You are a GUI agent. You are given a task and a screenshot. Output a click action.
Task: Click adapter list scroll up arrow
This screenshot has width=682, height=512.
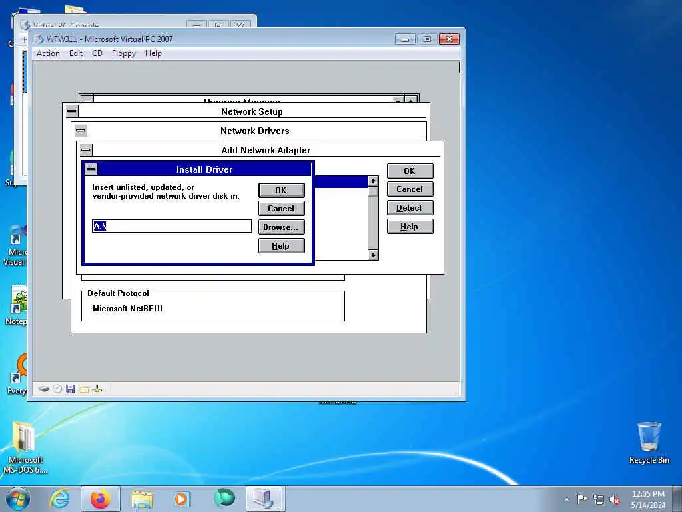click(x=373, y=181)
